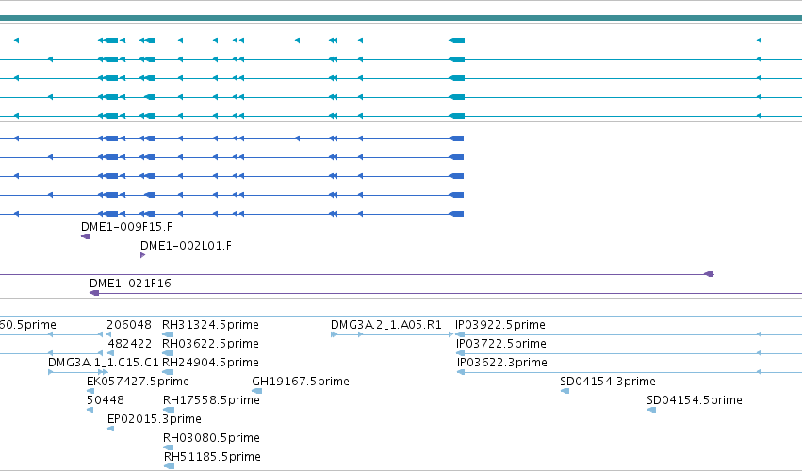Click the 50448 feature label
Viewport: 802px width, 471px height.
click(106, 400)
